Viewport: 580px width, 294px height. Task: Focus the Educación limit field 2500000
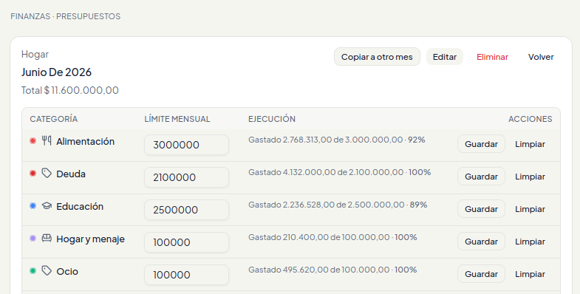(x=186, y=210)
